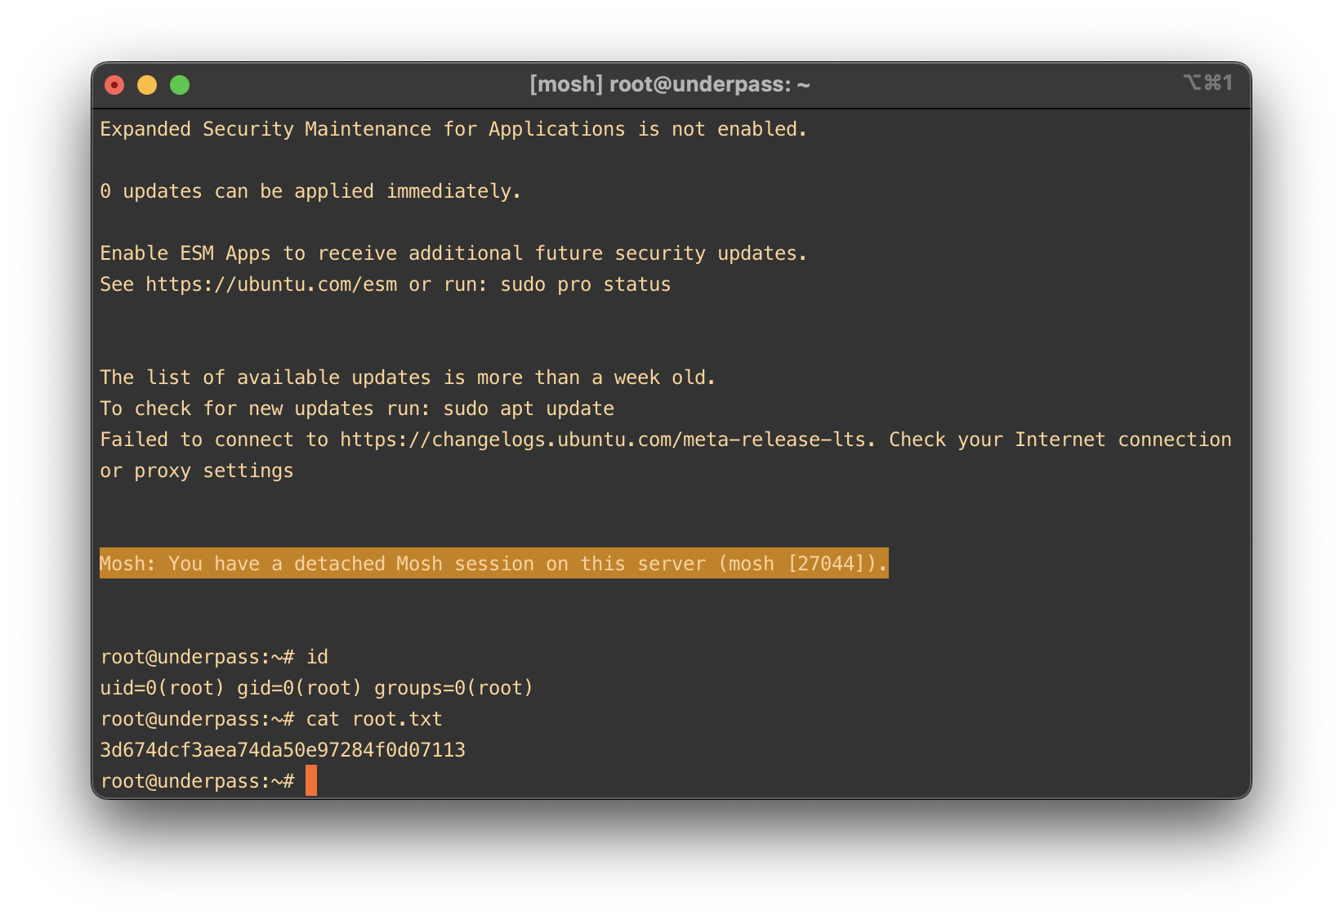This screenshot has width=1343, height=920.
Task: Click the "cat root.txt" command text
Action: click(x=374, y=719)
